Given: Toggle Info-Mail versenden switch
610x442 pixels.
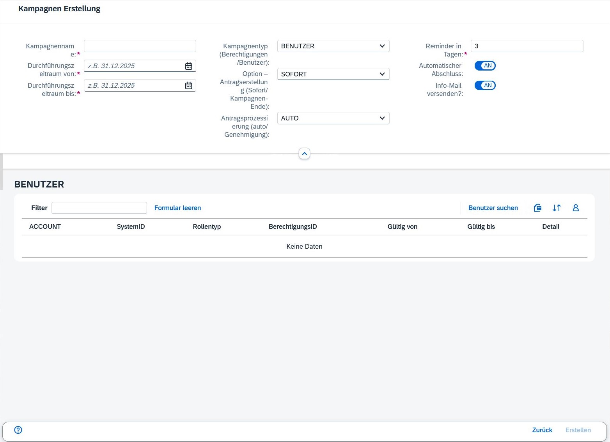Looking at the screenshot, I should click(x=485, y=85).
